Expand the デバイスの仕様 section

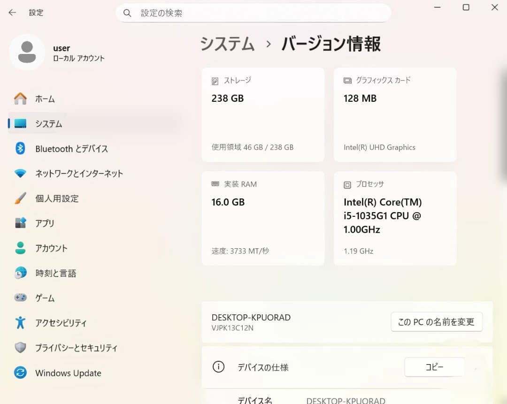click(x=263, y=367)
